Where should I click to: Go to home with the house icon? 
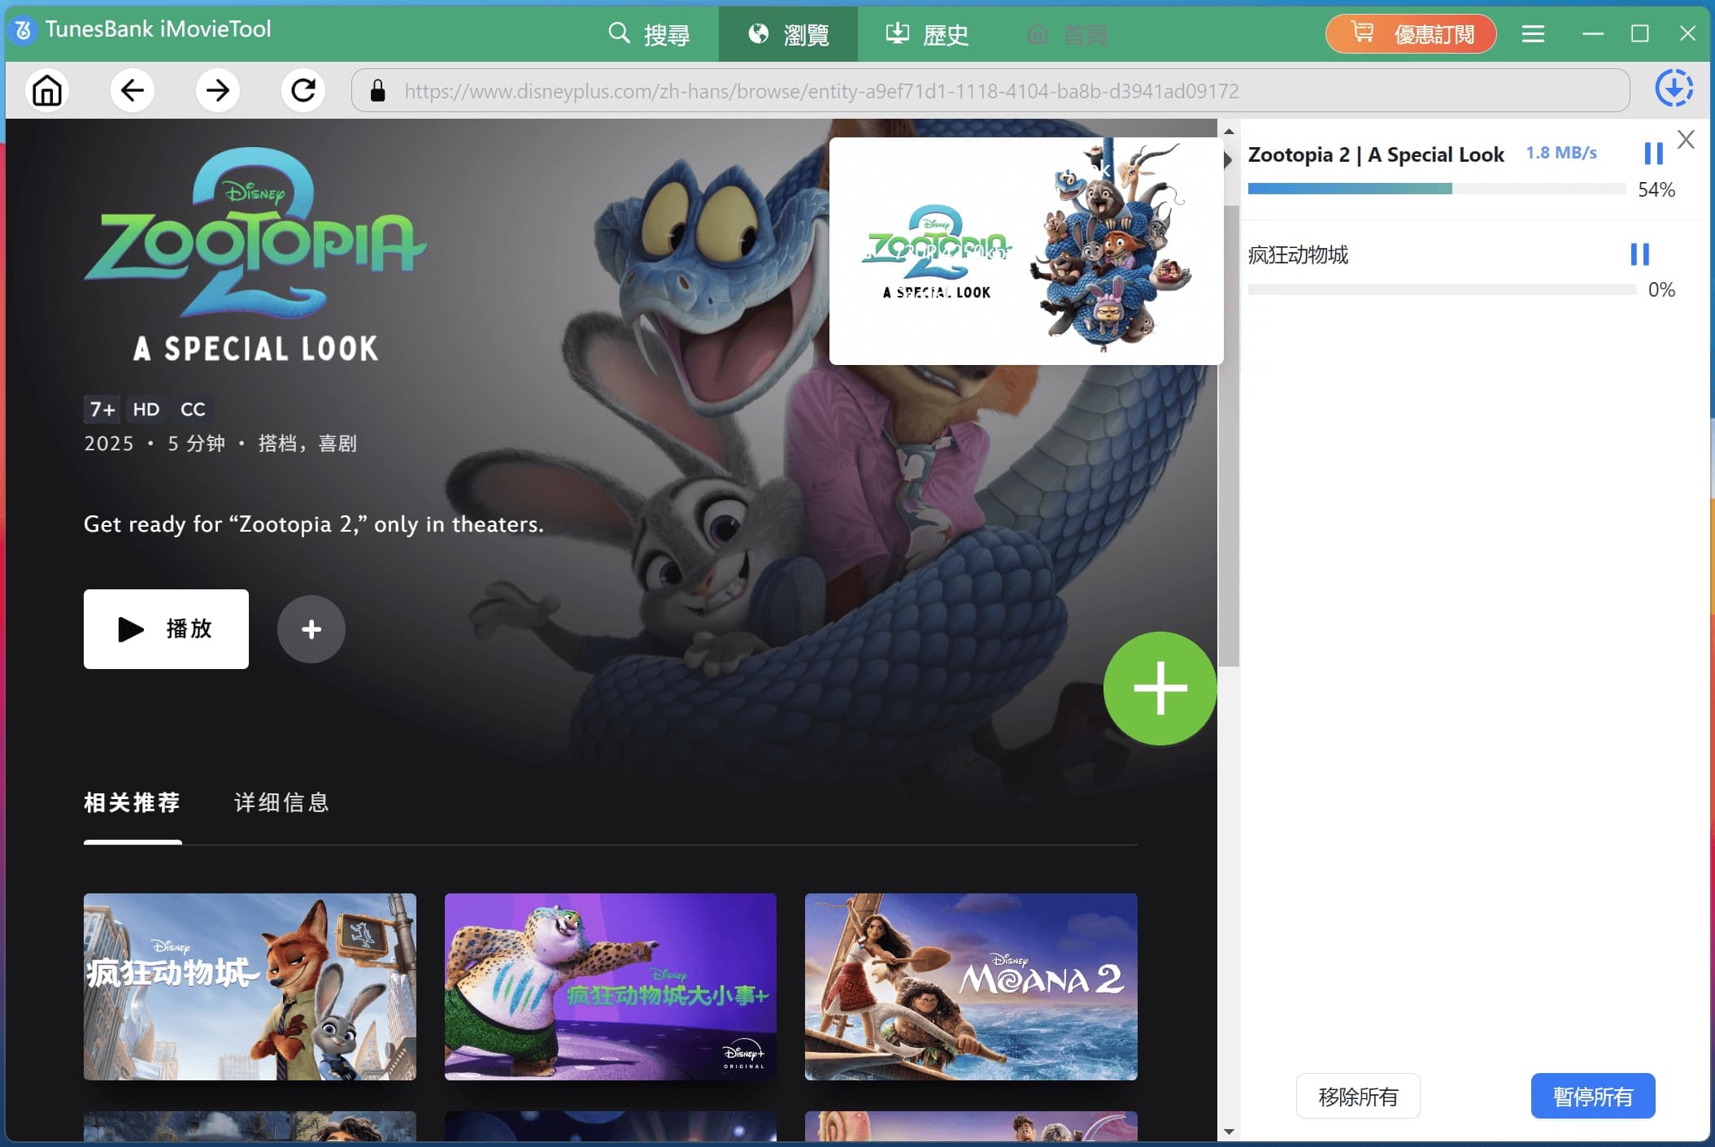click(x=46, y=90)
